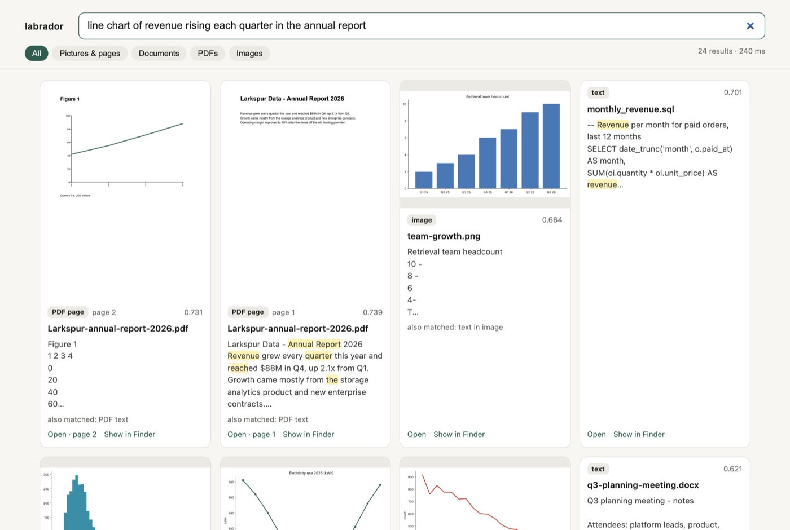Open the Larkspur Data Annual Report 2026 page thumbnail
This screenshot has width=790, height=530.
coord(305,190)
